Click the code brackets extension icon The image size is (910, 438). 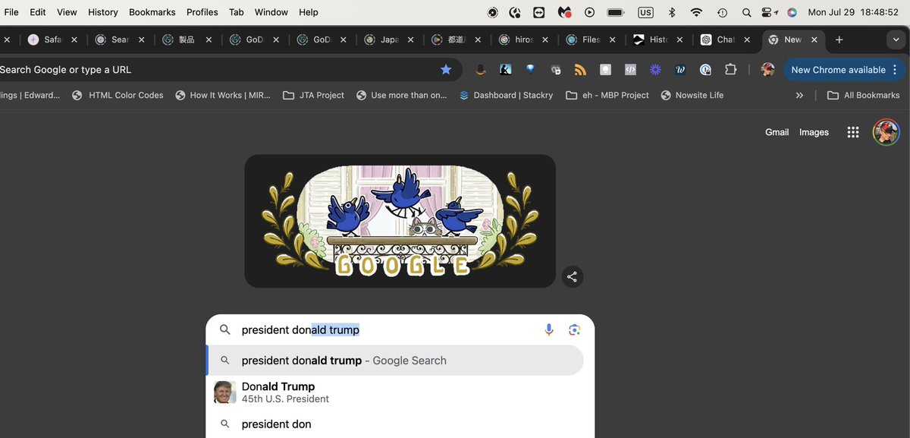pyautogui.click(x=630, y=70)
